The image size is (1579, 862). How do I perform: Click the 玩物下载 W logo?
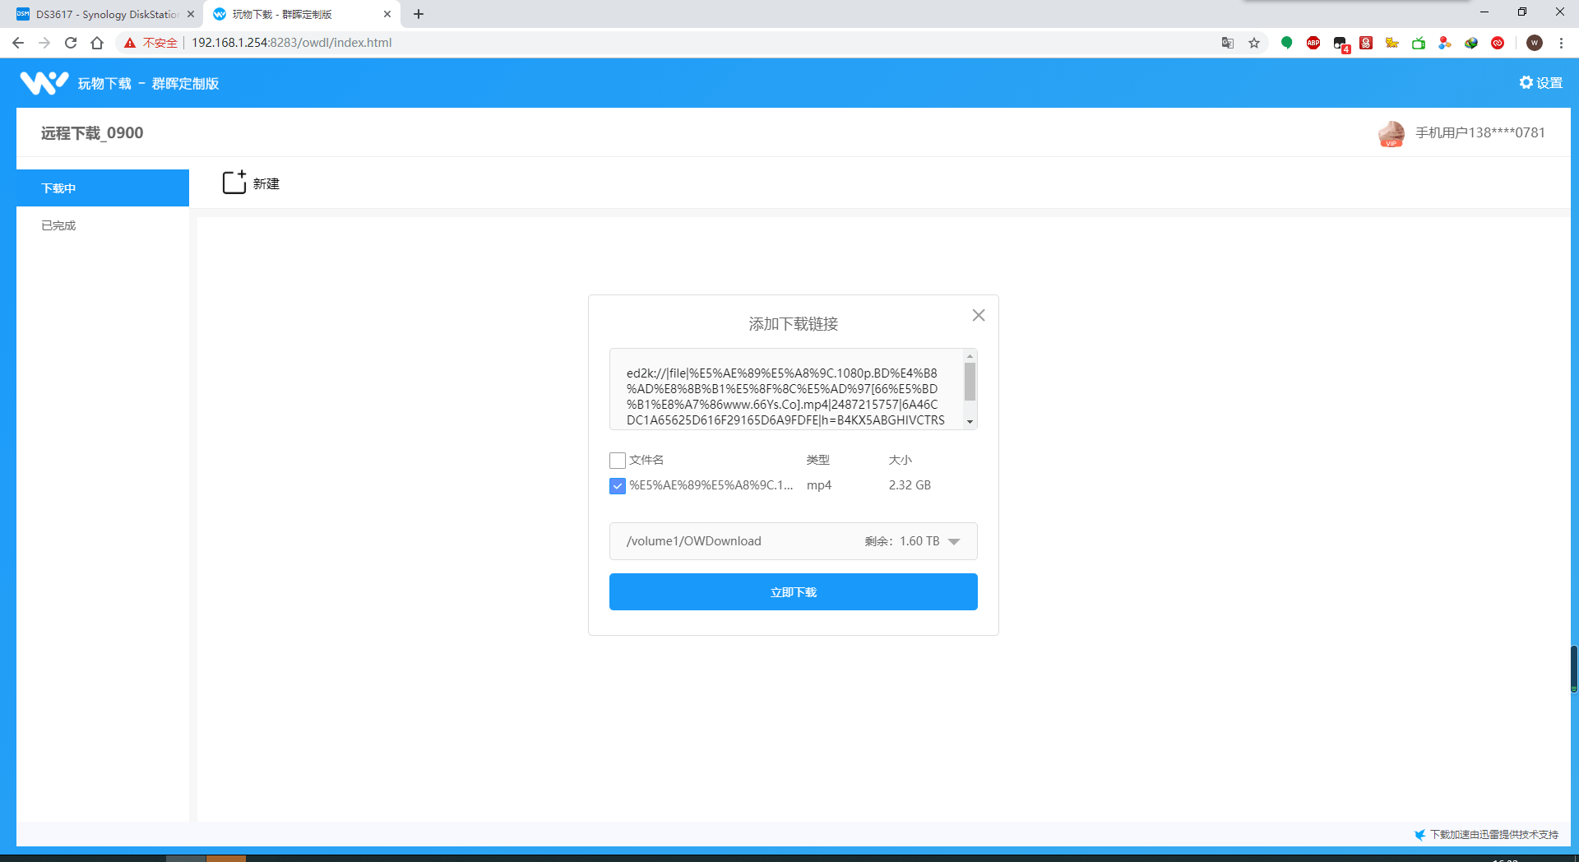pos(44,82)
